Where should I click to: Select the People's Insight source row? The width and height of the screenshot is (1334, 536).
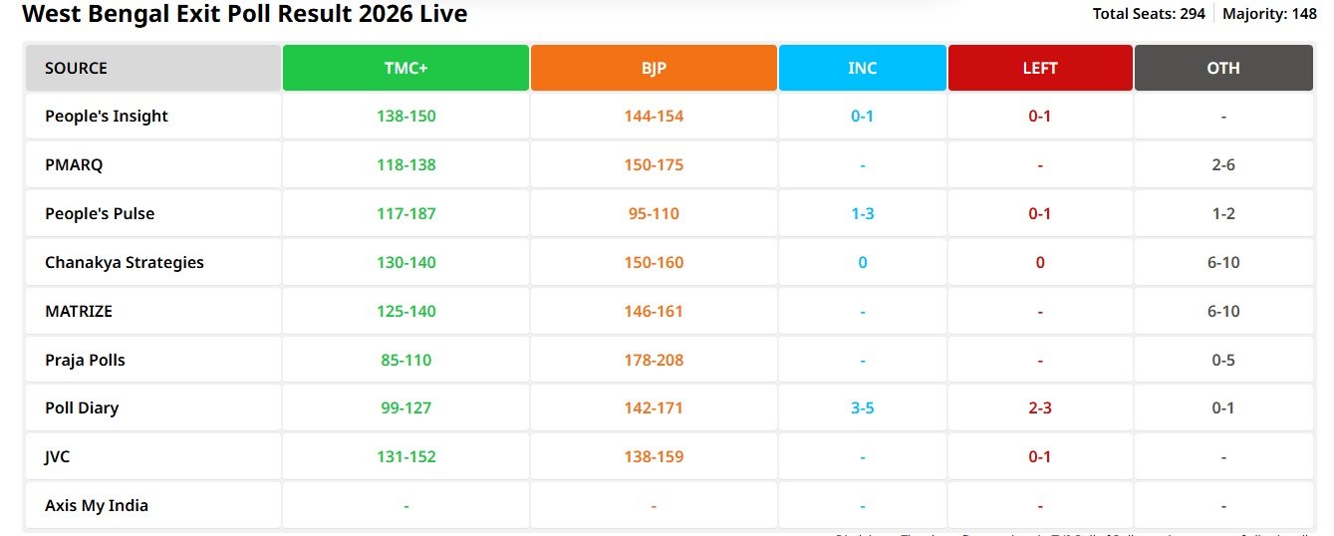107,116
